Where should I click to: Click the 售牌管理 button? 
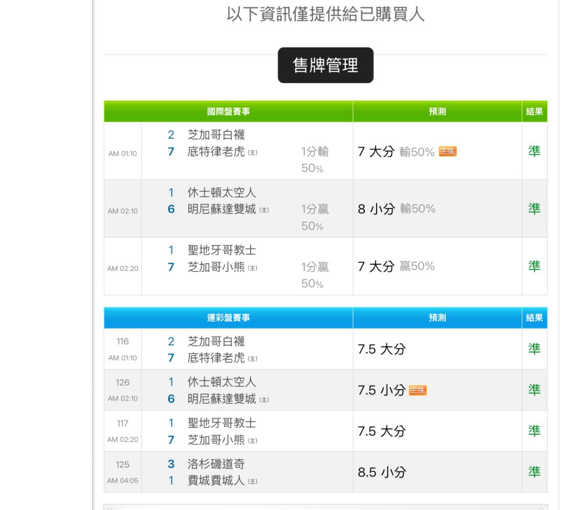coord(325,65)
